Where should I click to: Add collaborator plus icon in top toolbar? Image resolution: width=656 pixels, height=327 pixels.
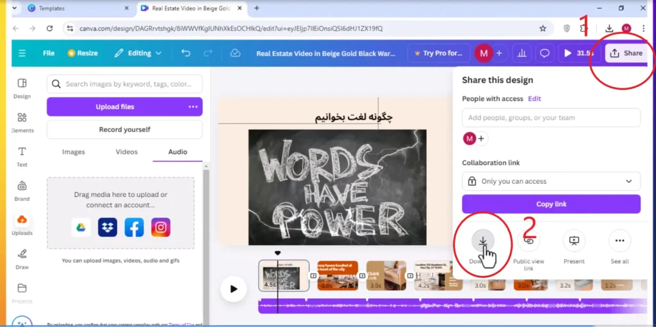click(499, 53)
